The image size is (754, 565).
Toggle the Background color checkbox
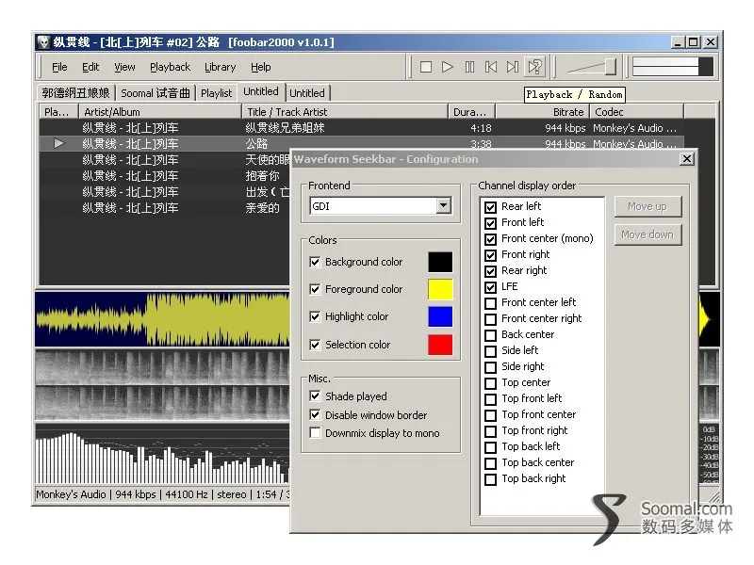coord(315,262)
